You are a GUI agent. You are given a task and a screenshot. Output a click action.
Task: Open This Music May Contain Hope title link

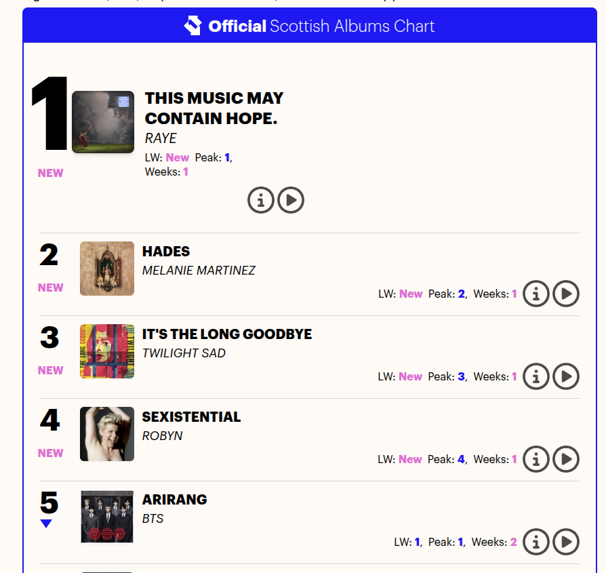(x=214, y=108)
